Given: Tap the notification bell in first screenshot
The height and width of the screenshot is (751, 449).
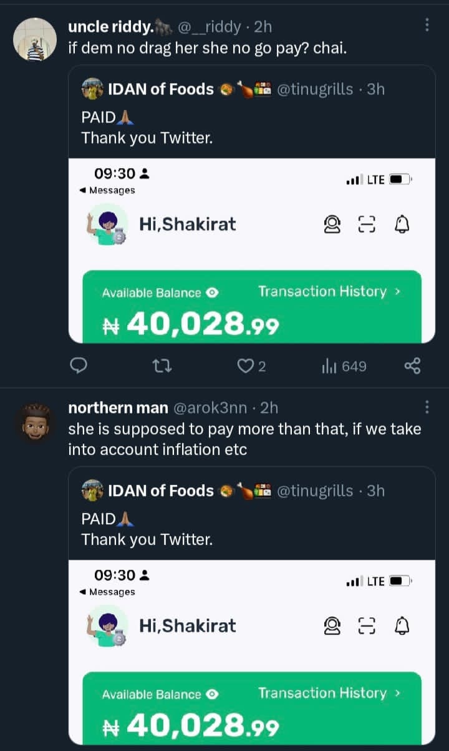Looking at the screenshot, I should [402, 224].
